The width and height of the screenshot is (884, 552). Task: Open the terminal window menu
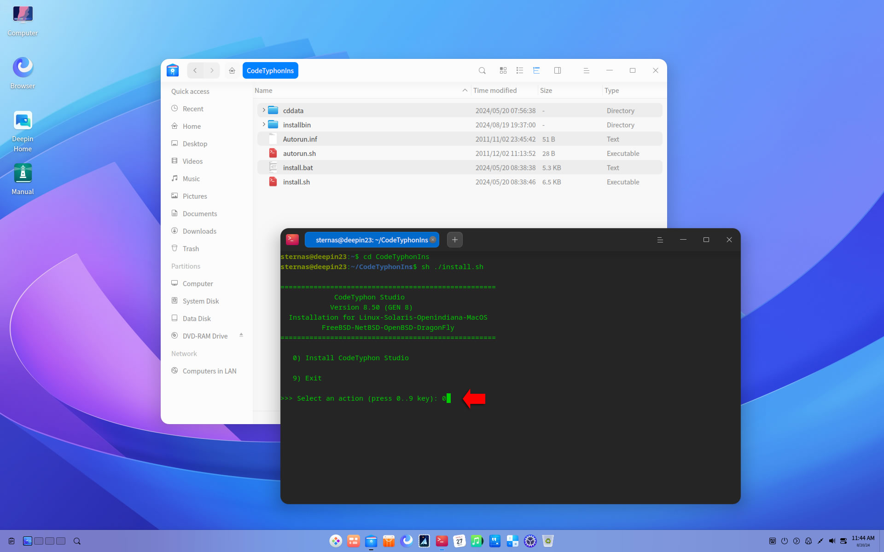660,240
